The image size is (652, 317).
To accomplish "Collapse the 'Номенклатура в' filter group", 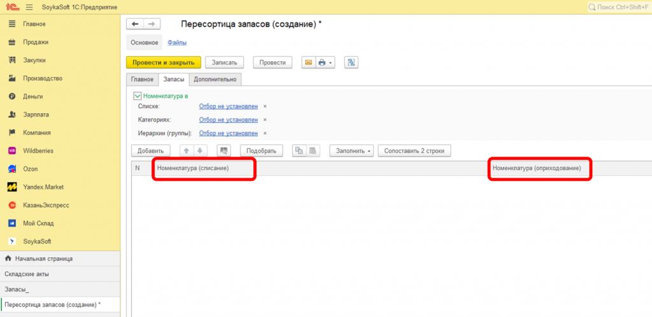I will (x=137, y=96).
